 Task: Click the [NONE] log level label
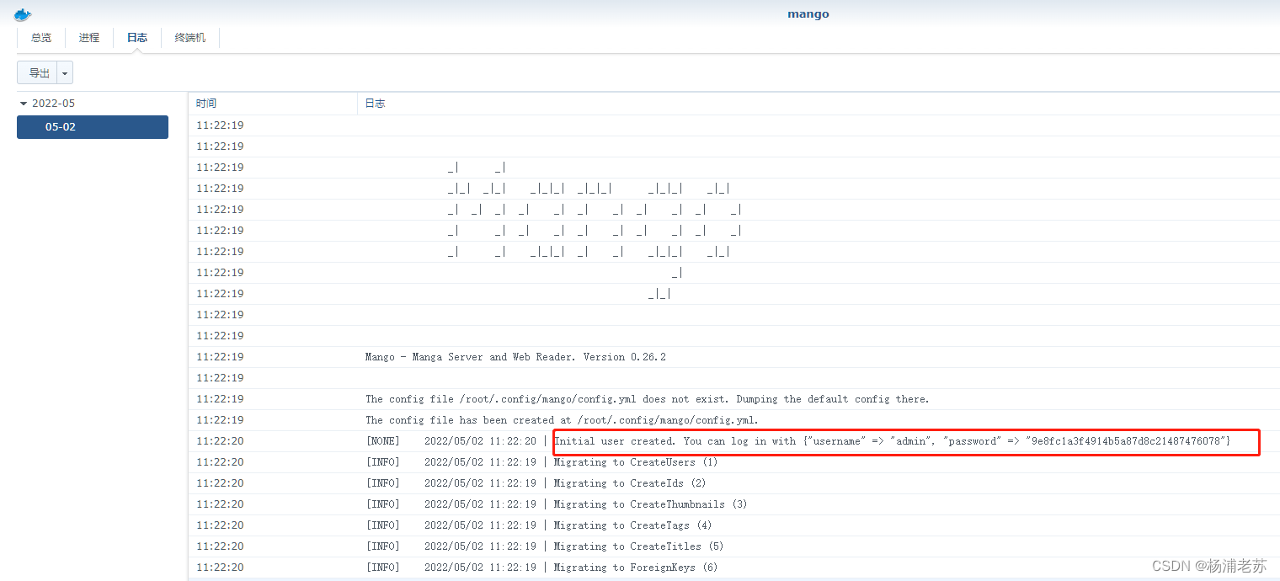(x=383, y=441)
